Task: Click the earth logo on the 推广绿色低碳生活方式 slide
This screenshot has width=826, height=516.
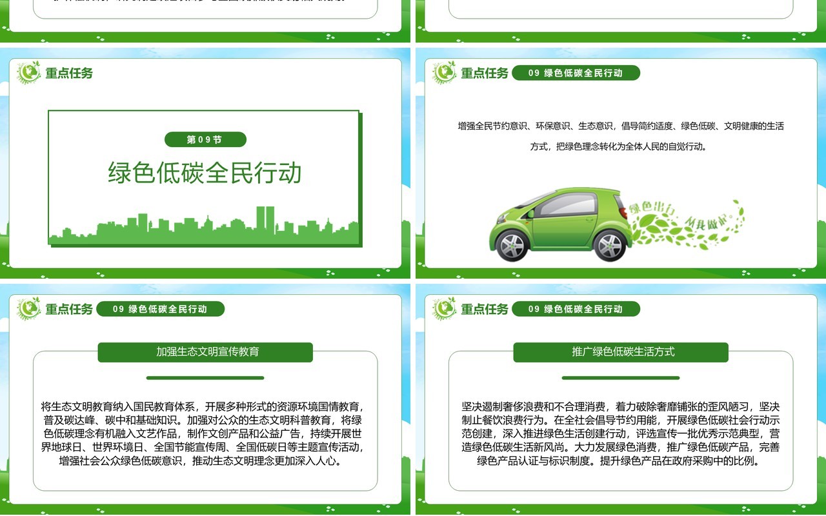Action: pyautogui.click(x=445, y=309)
